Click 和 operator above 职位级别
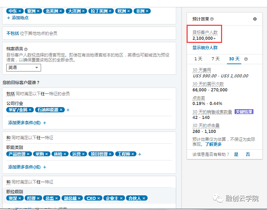This screenshot has width=267, height=210. coord(8,182)
